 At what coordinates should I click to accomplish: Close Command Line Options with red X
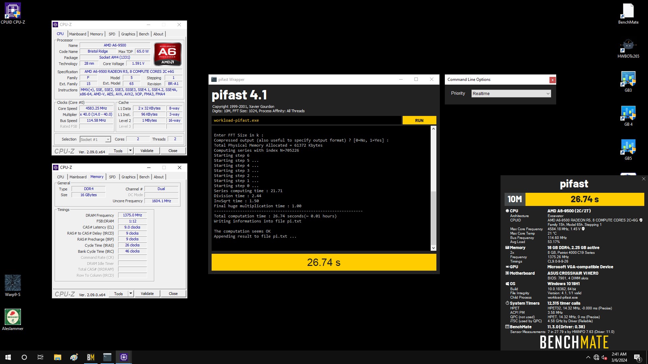click(552, 80)
